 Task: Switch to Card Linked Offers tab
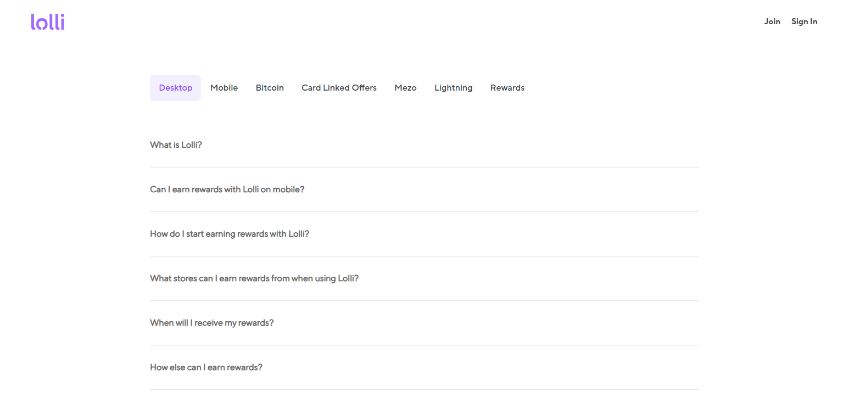point(339,88)
